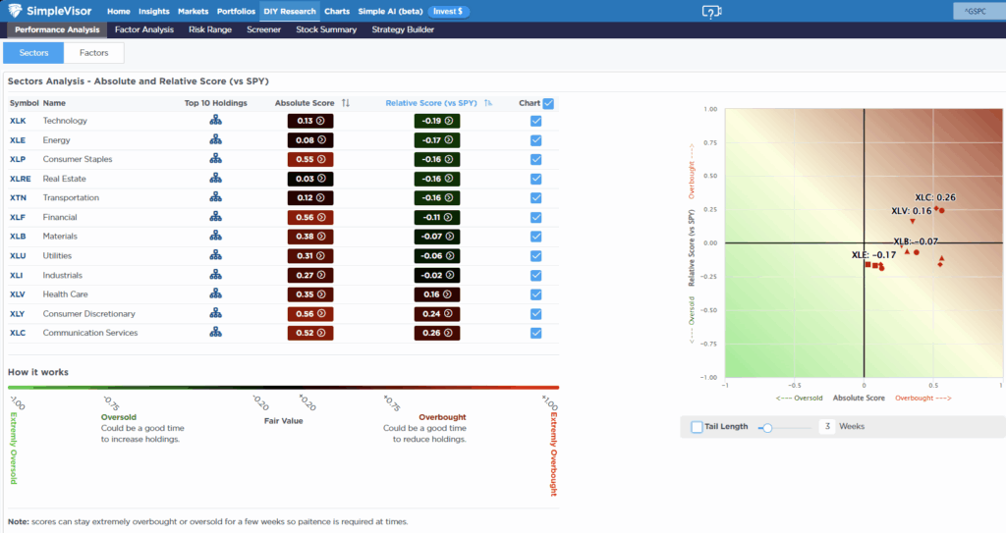The width and height of the screenshot is (1006, 533).
Task: Expand XLB absolute score 0.38 badge
Action: (x=310, y=237)
